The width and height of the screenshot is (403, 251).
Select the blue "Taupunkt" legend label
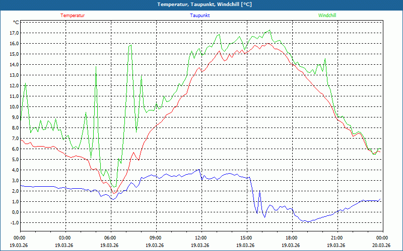tap(200, 16)
